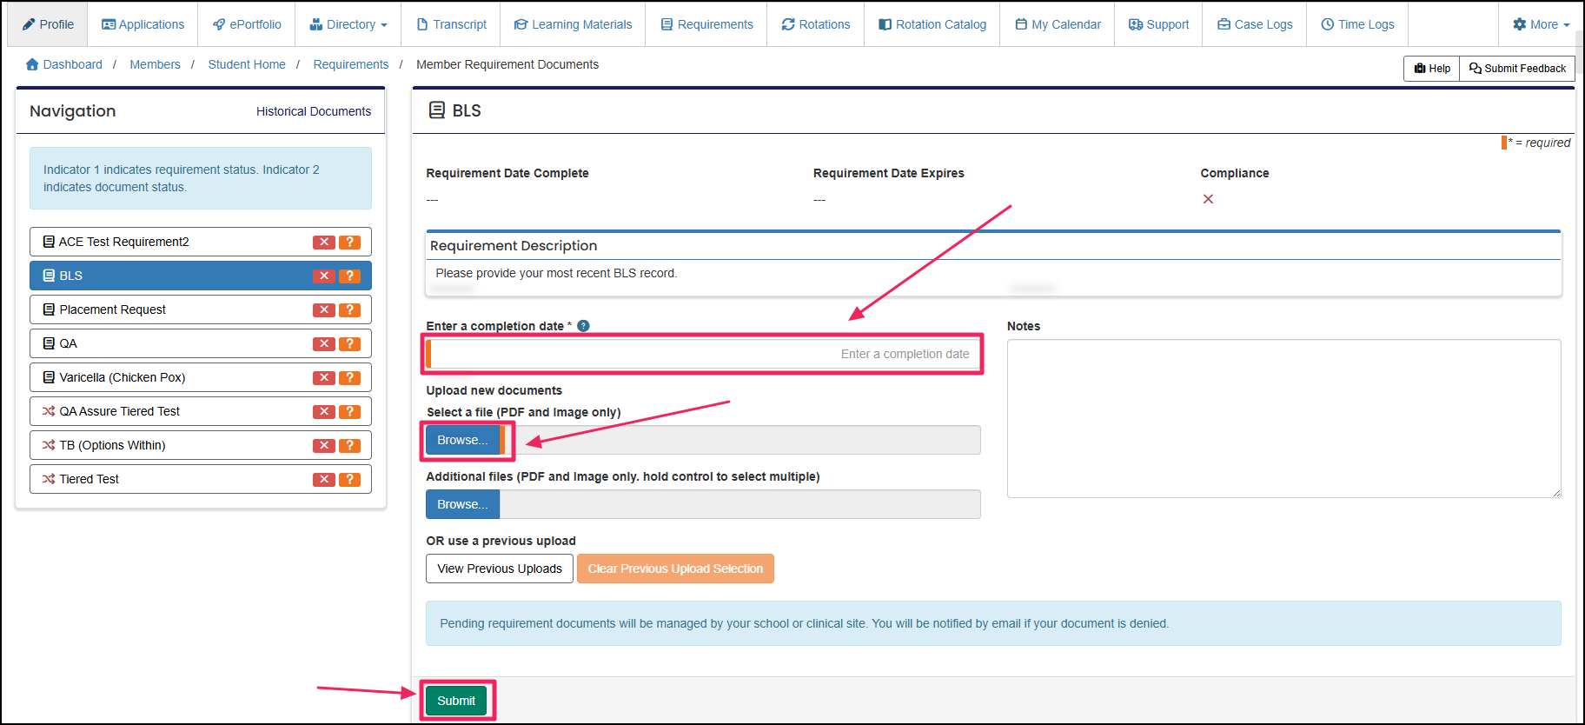Viewport: 1585px width, 725px height.
Task: Select the QA requirement in navigation
Action: pos(201,343)
